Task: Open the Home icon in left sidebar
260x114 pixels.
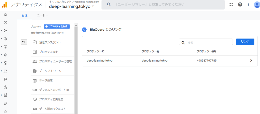Action: [x=6, y=15]
